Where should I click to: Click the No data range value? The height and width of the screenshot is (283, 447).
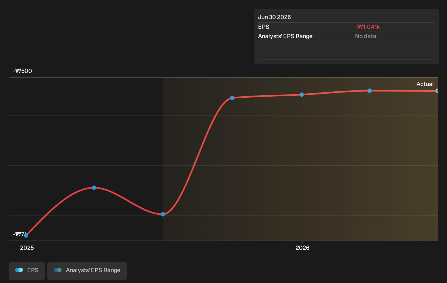coord(366,36)
